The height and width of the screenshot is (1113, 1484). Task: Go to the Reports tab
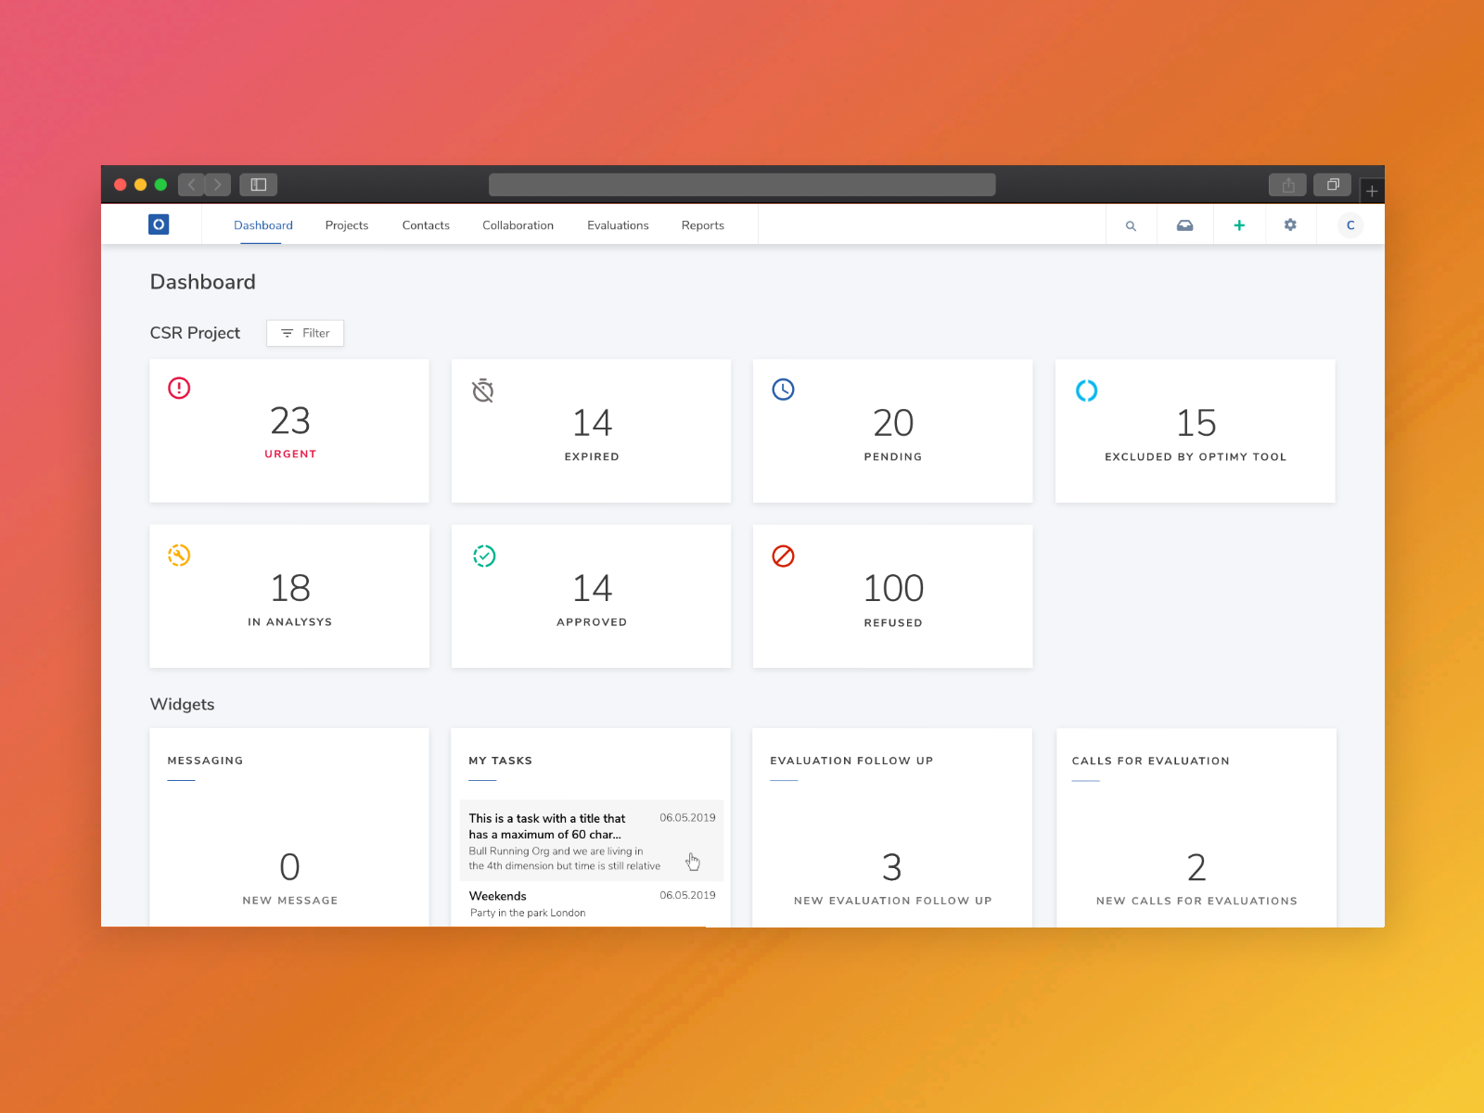pyautogui.click(x=702, y=225)
